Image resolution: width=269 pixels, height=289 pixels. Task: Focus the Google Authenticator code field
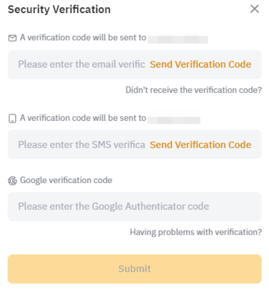click(134, 207)
